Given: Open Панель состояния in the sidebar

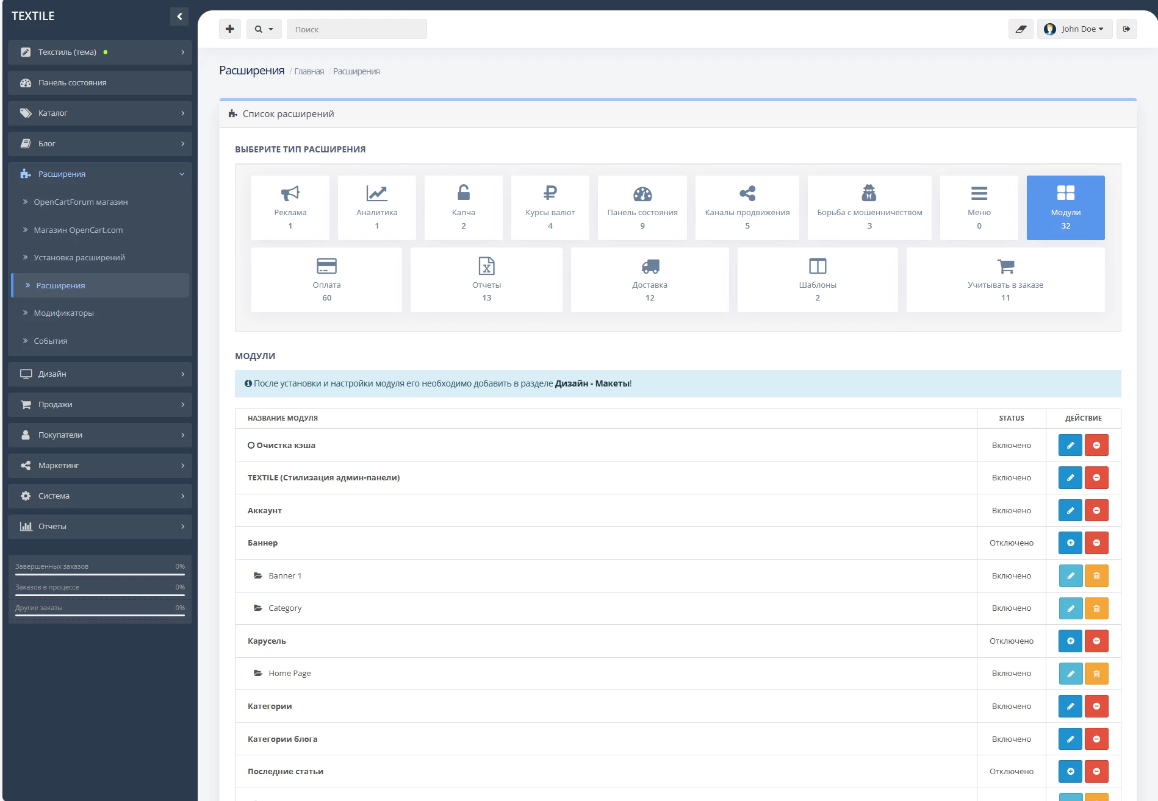Looking at the screenshot, I should coord(100,83).
